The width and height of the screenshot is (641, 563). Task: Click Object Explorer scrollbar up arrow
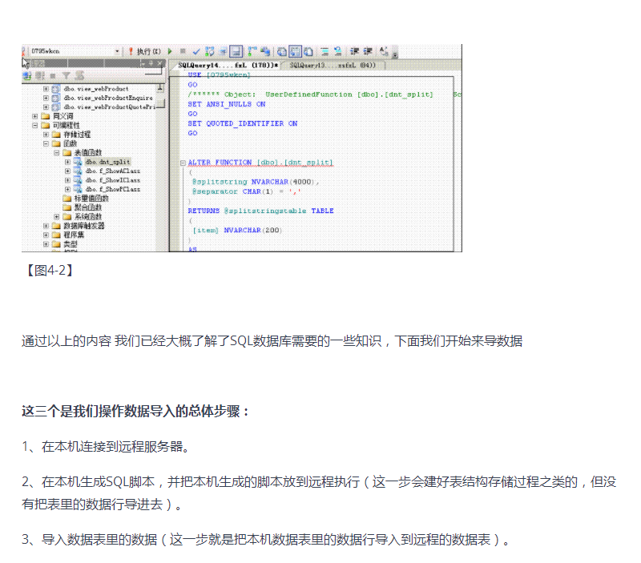160,88
